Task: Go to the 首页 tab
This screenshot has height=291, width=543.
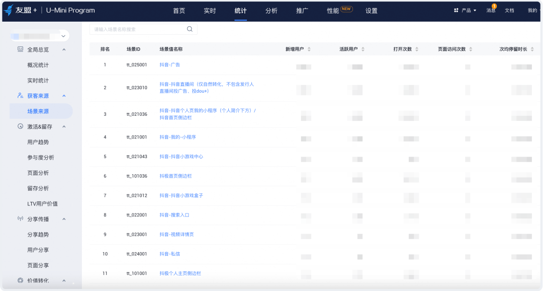Action: point(179,11)
